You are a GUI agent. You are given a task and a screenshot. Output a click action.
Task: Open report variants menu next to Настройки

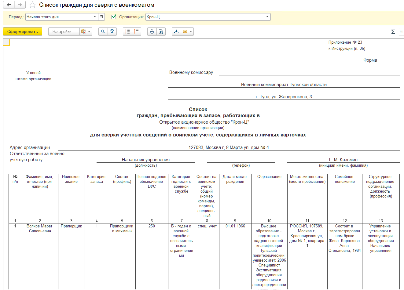click(86, 32)
